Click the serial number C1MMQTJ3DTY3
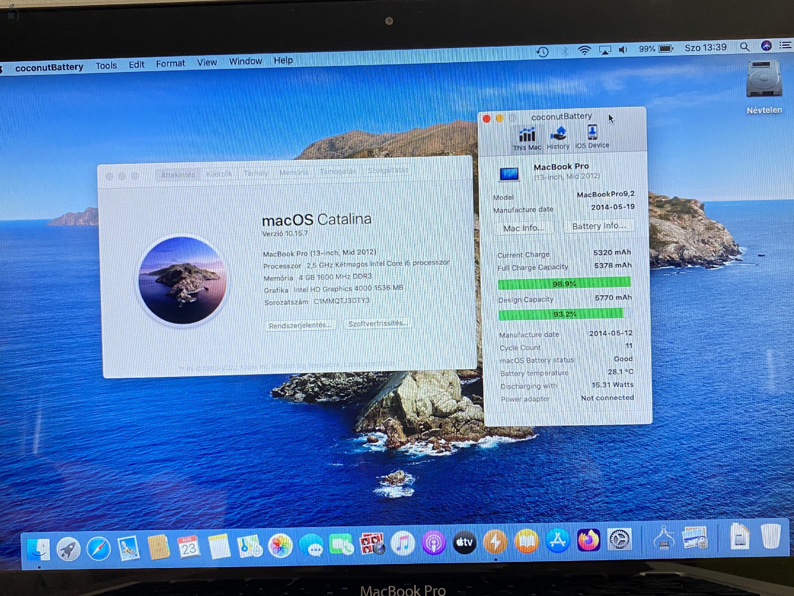Image resolution: width=794 pixels, height=596 pixels. click(342, 301)
